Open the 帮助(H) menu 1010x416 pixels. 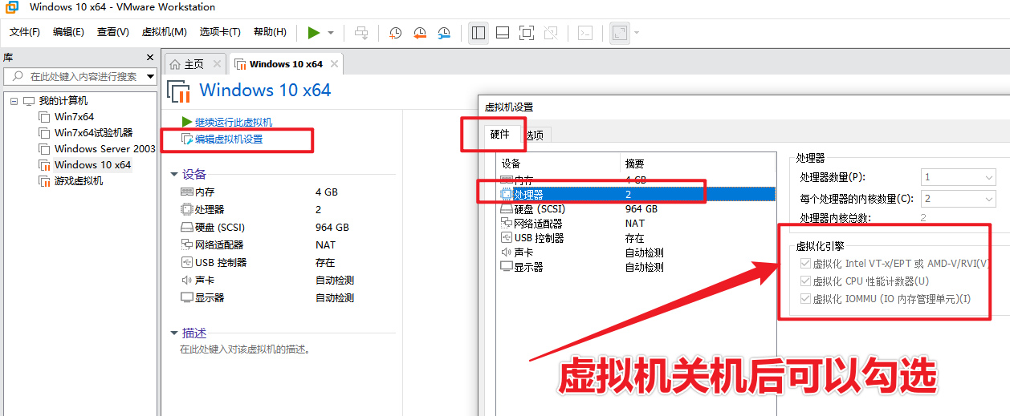tap(270, 32)
